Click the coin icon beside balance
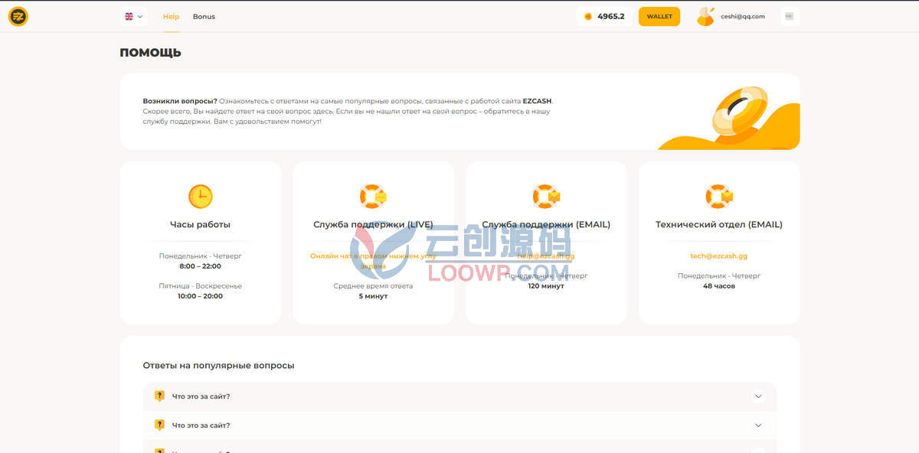The height and width of the screenshot is (453, 919). [x=588, y=16]
